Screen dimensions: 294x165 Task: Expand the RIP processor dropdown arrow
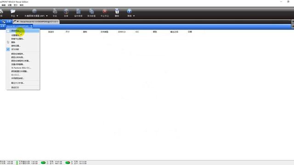pos(47,16)
